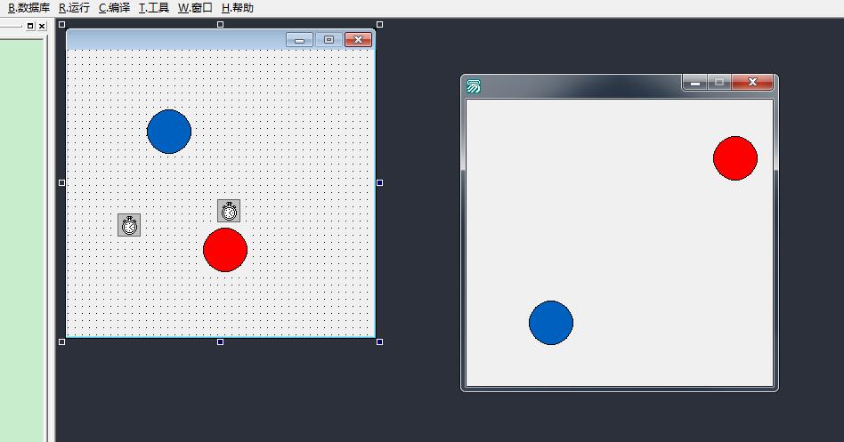Click the red circle in the running window

pos(735,158)
